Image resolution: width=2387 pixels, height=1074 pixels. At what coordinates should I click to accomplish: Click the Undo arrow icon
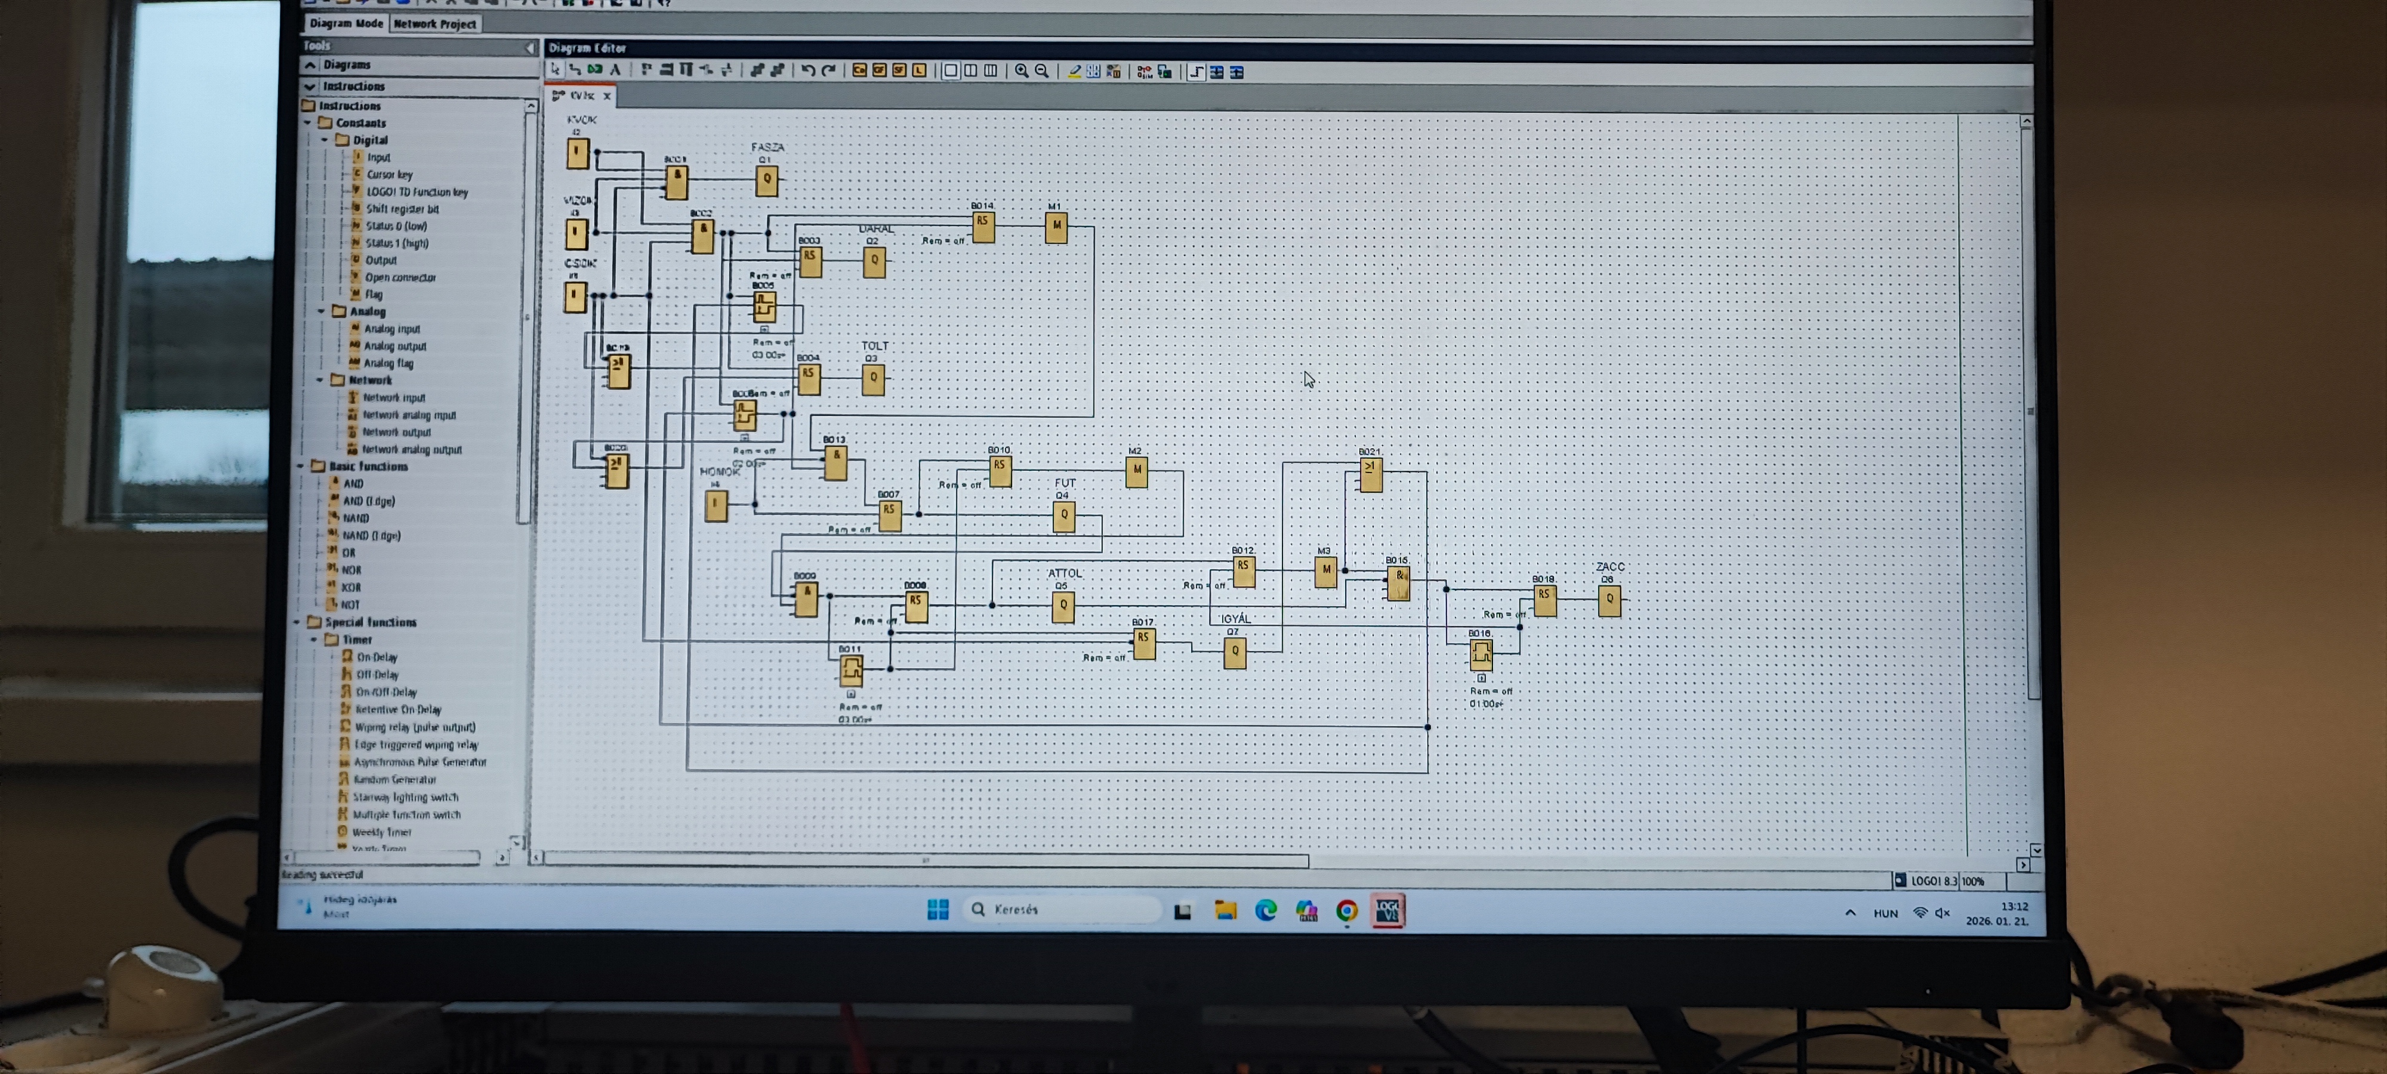pos(808,70)
